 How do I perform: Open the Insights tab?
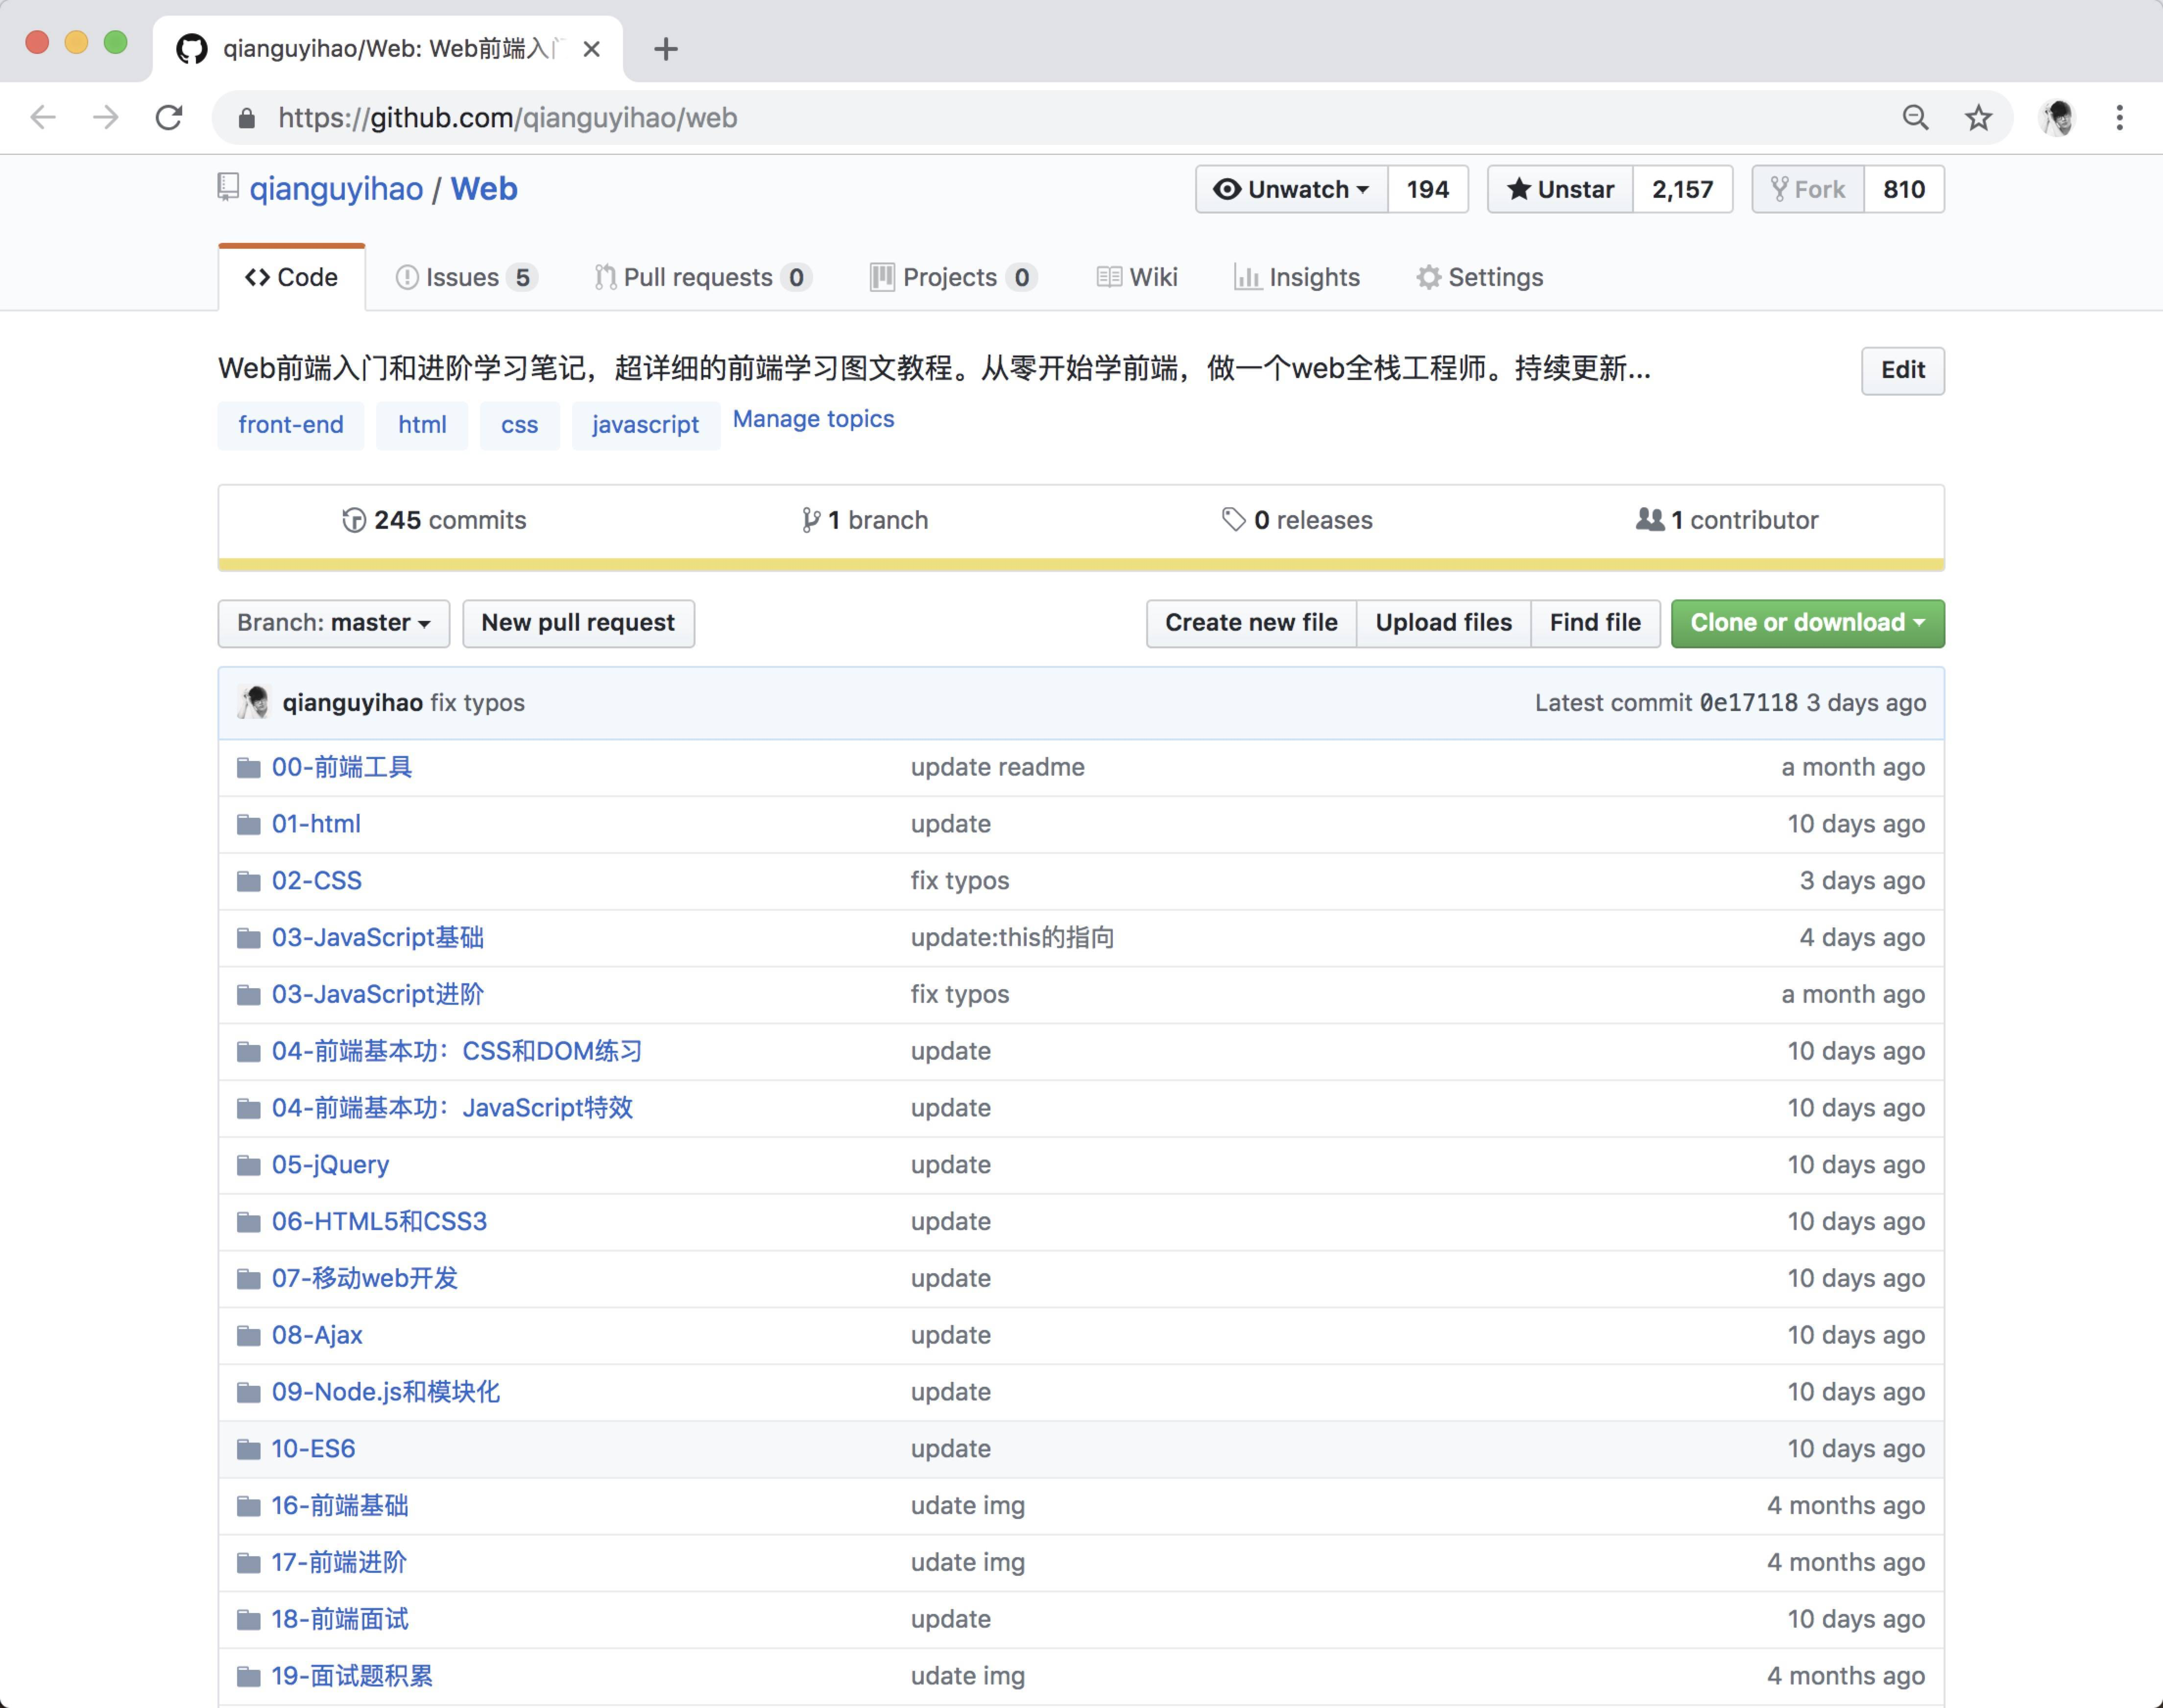(x=1297, y=277)
